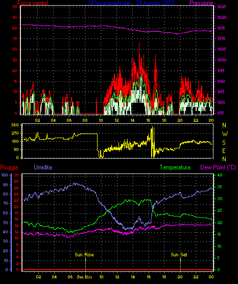This screenshot has width=238, height=284.
Task: Click the compass letter W beside the direction graph
Action: [225, 134]
